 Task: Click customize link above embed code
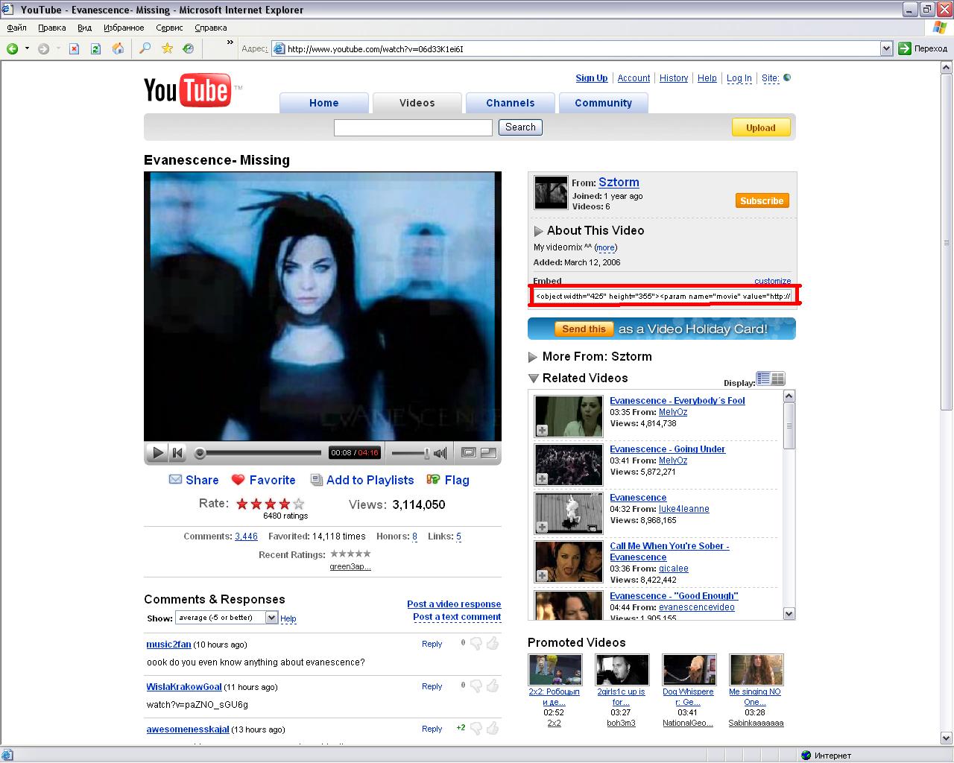pos(772,281)
